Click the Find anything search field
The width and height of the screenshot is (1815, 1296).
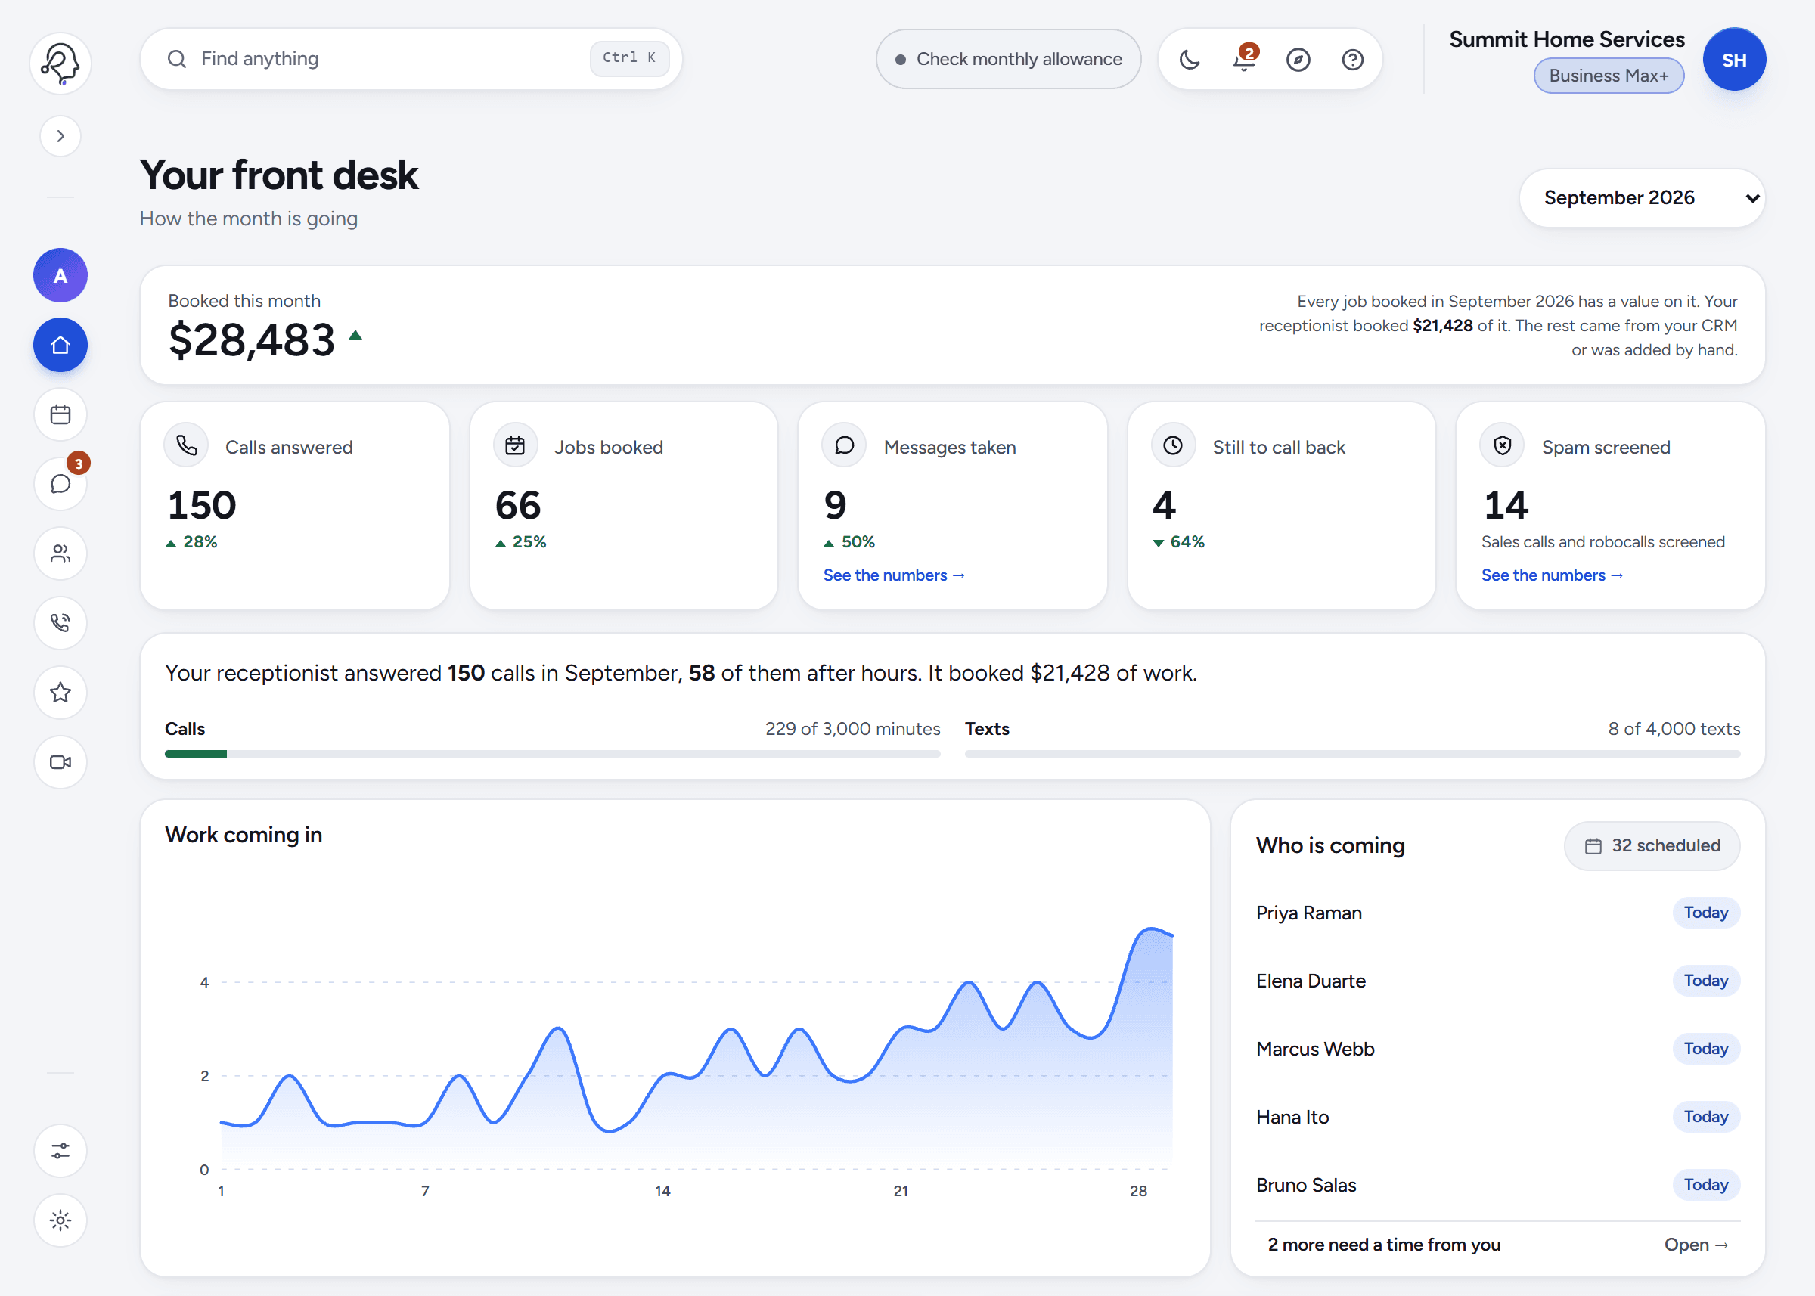411,59
